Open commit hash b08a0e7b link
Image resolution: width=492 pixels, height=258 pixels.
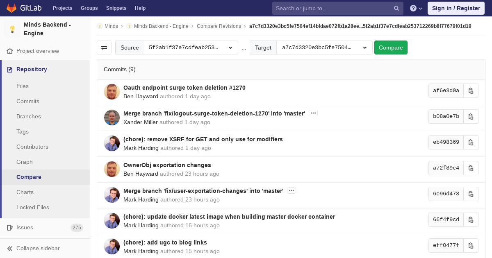coord(446,116)
